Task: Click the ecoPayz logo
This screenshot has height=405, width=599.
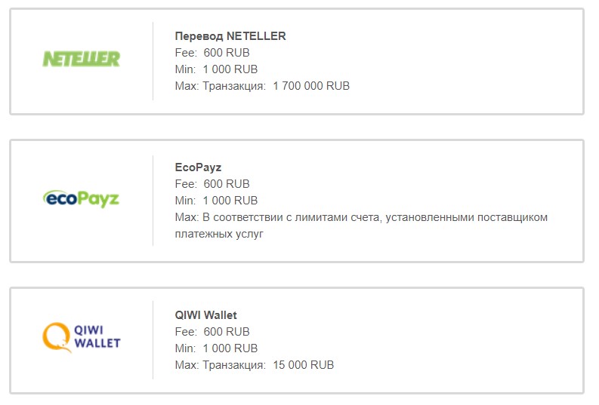Action: point(81,199)
